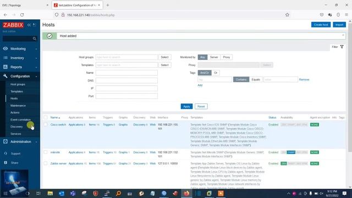Click the site lock icon in address bar
352x198 pixels.
tap(63, 15)
